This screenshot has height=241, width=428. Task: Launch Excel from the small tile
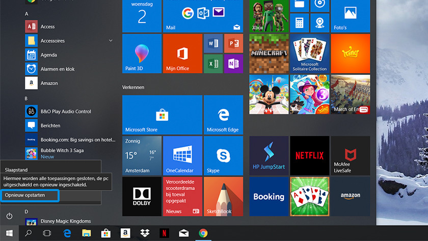213,64
